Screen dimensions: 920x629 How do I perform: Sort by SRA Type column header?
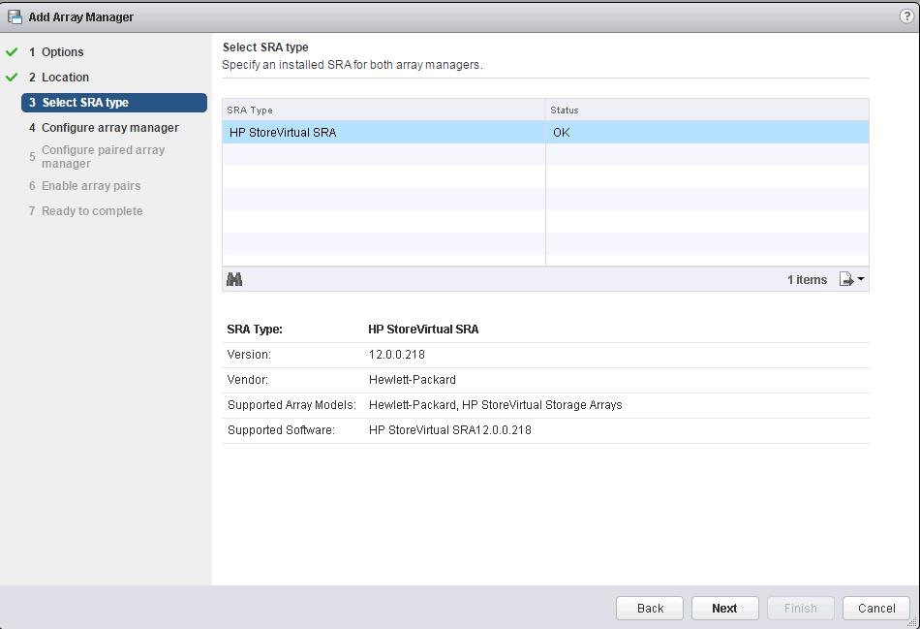pyautogui.click(x=383, y=110)
